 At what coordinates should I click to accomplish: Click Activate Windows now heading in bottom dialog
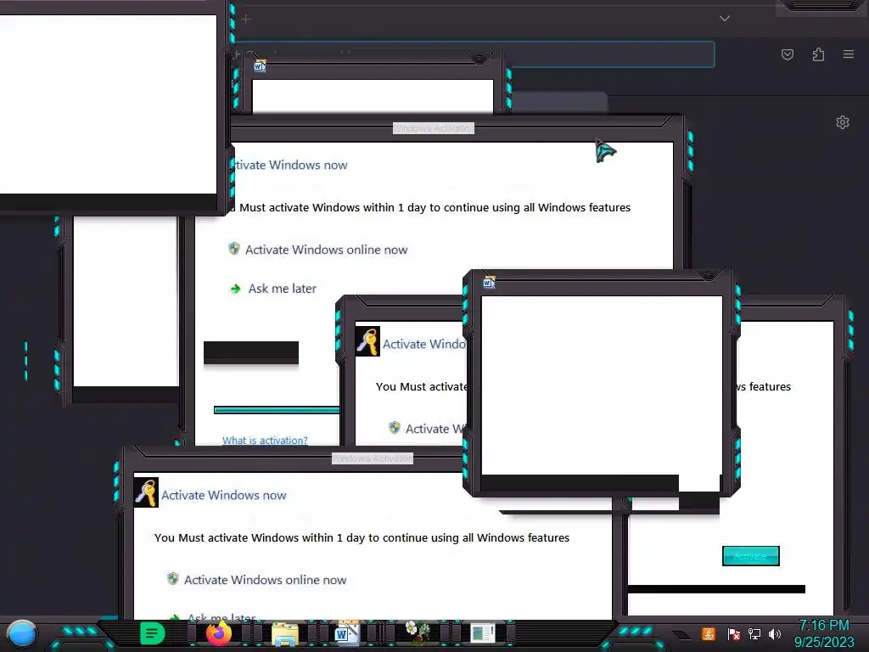tap(224, 495)
